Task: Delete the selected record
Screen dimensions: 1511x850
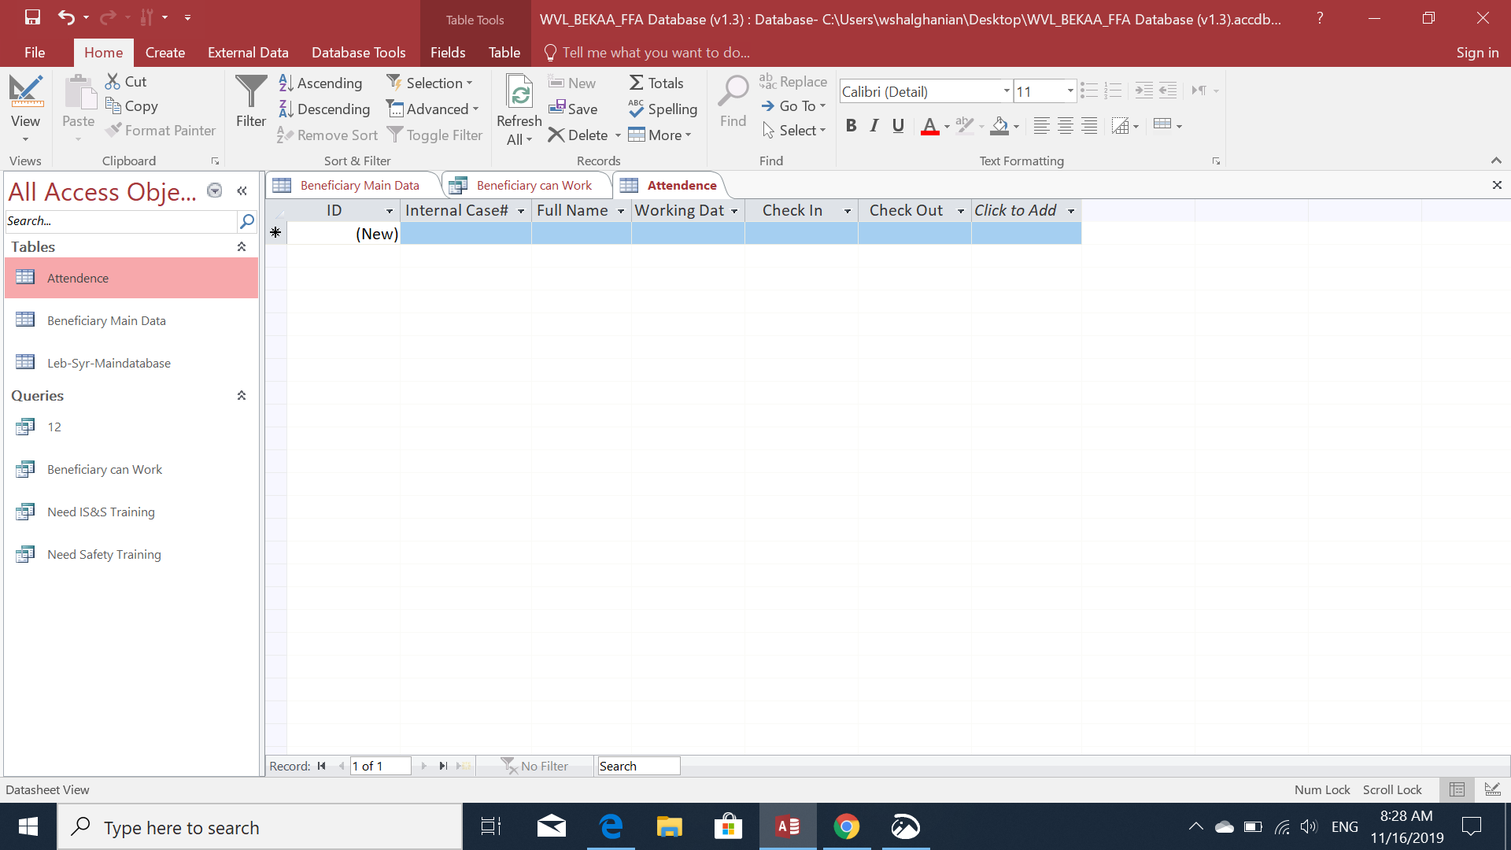Action: pos(578,135)
